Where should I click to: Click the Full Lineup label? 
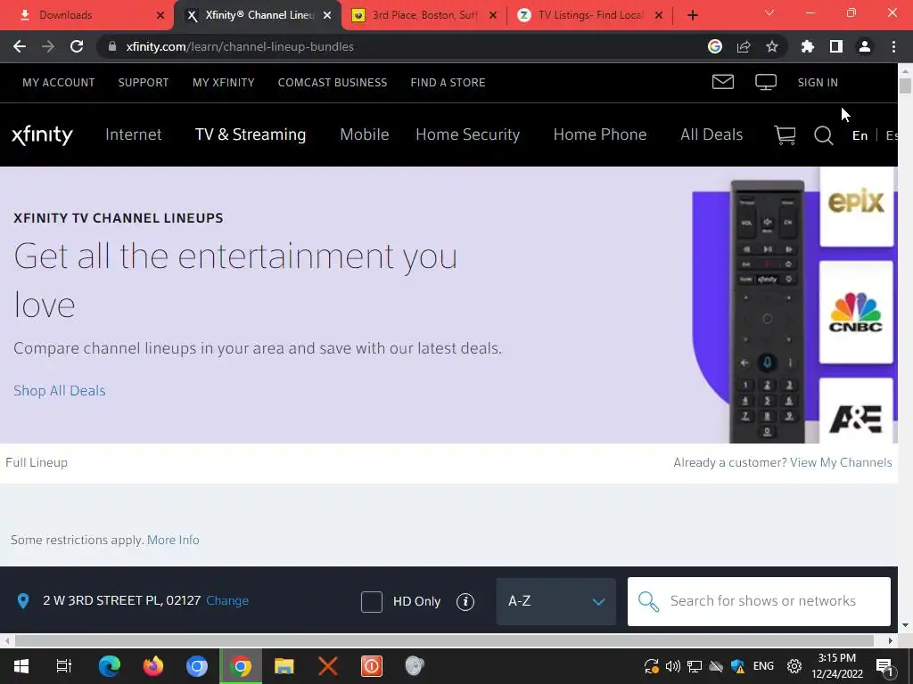36,462
